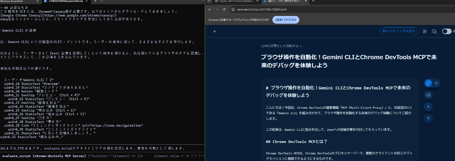Open article settings sliders icon

click(x=425, y=31)
